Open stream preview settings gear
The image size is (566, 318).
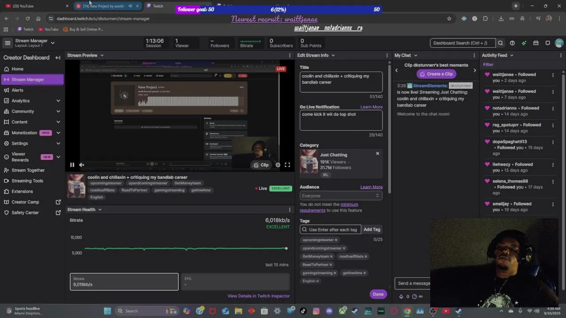coord(278,165)
